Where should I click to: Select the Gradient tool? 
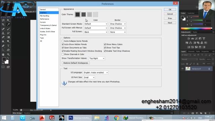pyautogui.click(x=8, y=37)
